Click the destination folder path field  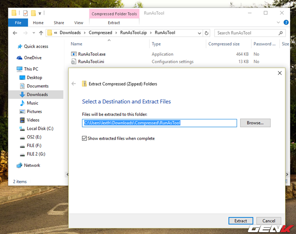pyautogui.click(x=160, y=123)
